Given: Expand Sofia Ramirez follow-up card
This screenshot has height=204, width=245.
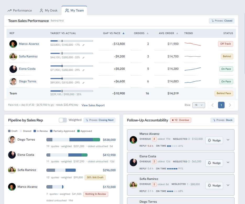Looking at the screenshot, I should [228, 185].
